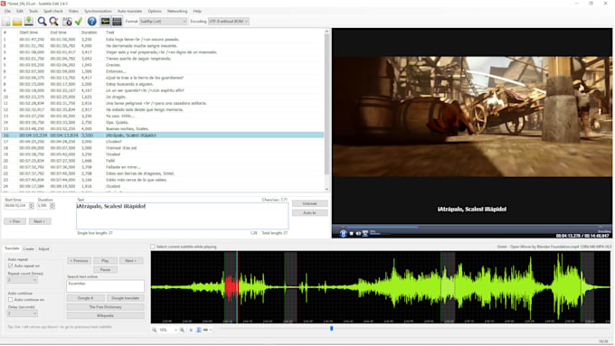Open the Video menu
The height and width of the screenshot is (346, 615).
pos(73,11)
